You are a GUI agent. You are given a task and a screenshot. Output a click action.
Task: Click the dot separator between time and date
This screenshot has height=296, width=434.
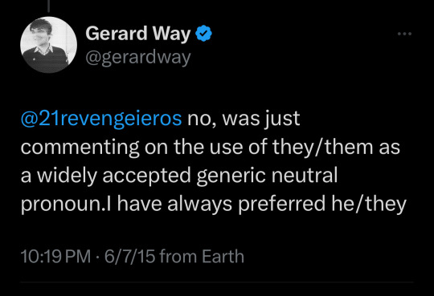[97, 257]
